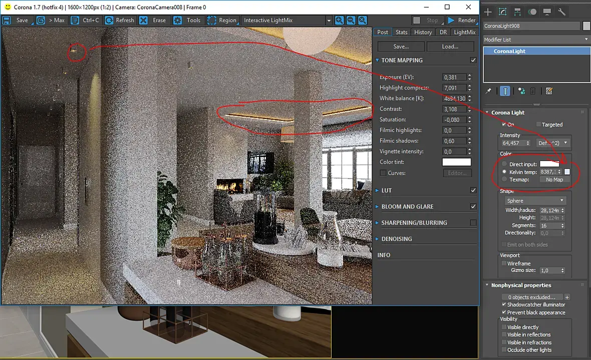Open the Modifier List dropdown

click(536, 39)
